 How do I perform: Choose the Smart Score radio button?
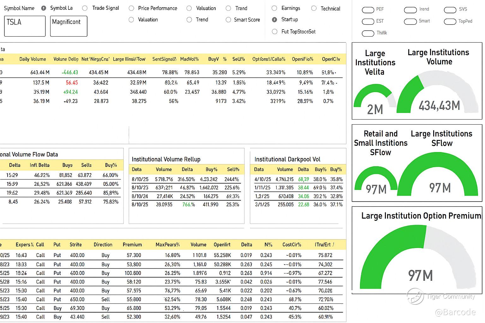click(x=228, y=20)
